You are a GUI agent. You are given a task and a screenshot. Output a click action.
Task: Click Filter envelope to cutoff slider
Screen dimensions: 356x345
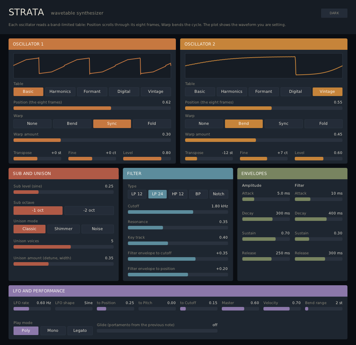click(x=178, y=259)
